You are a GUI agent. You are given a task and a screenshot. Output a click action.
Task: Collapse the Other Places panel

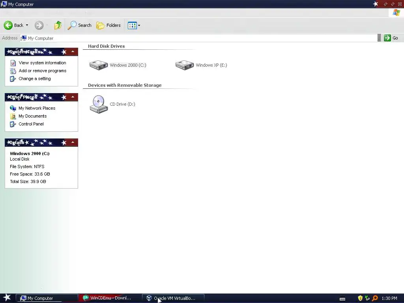click(73, 97)
